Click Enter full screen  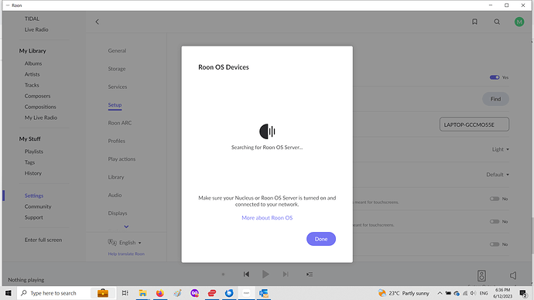pyautogui.click(x=43, y=240)
